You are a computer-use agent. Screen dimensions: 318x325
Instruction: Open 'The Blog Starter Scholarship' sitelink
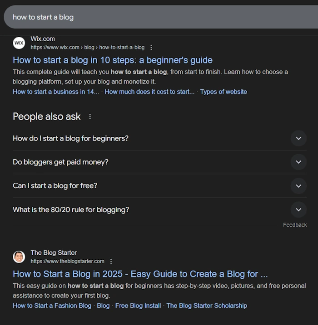pos(207,306)
